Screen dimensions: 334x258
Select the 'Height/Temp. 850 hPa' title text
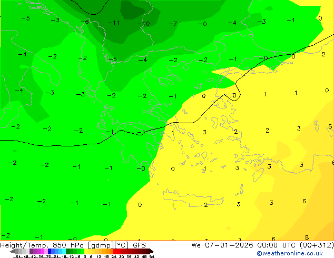click(42, 245)
